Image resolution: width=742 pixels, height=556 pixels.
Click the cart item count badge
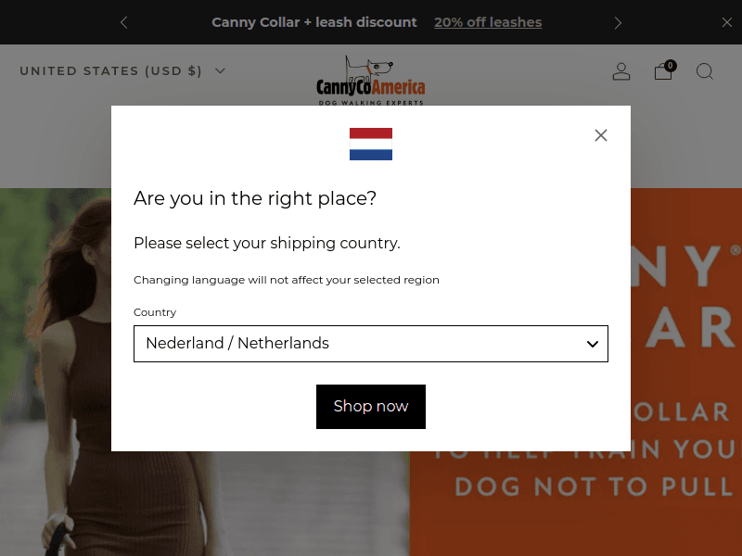[671, 66]
